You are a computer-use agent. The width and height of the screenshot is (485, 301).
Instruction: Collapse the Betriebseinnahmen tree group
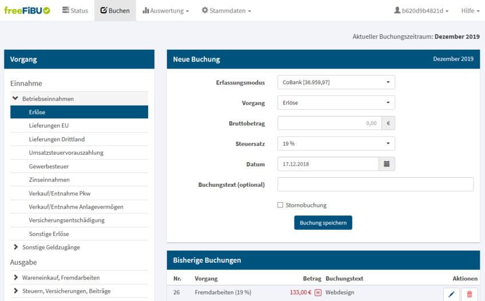pos(15,99)
